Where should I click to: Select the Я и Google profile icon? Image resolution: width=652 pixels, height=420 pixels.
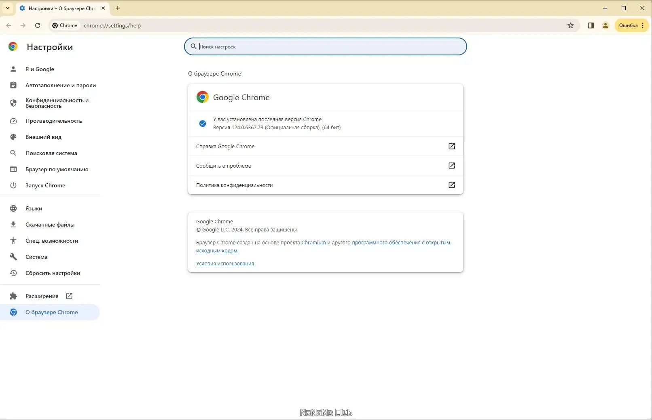coord(13,69)
